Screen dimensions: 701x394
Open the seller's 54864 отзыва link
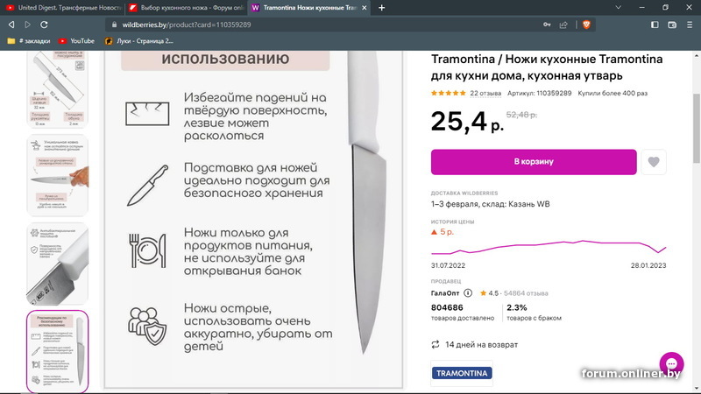point(526,293)
